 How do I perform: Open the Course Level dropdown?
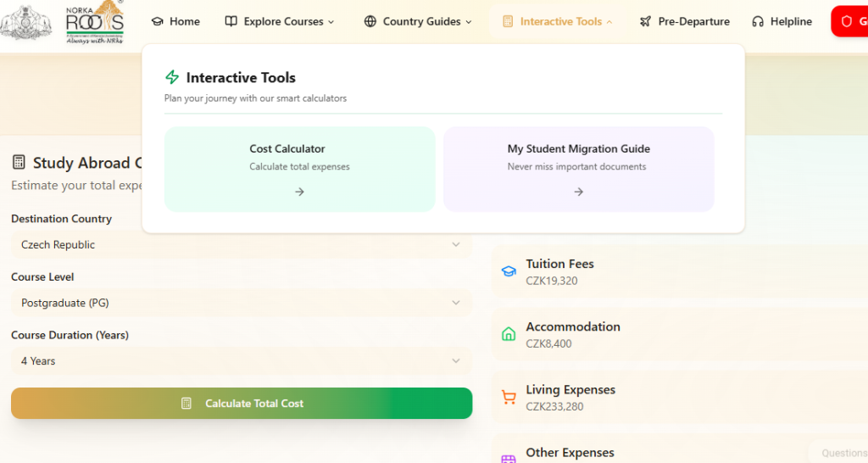coord(242,303)
